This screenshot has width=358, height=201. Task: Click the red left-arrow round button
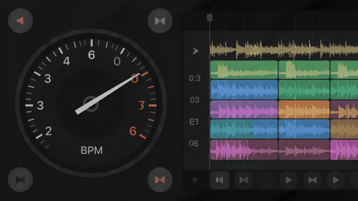(x=20, y=21)
